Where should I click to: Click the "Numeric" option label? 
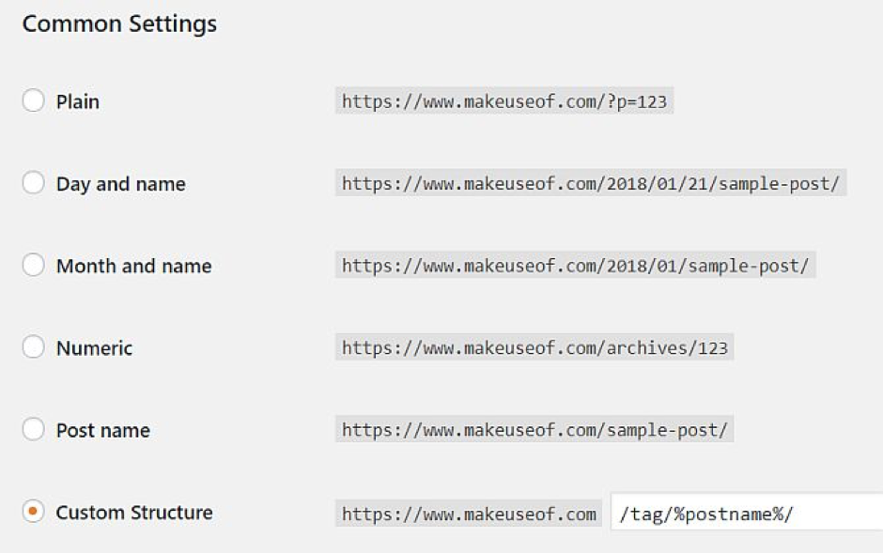point(94,348)
